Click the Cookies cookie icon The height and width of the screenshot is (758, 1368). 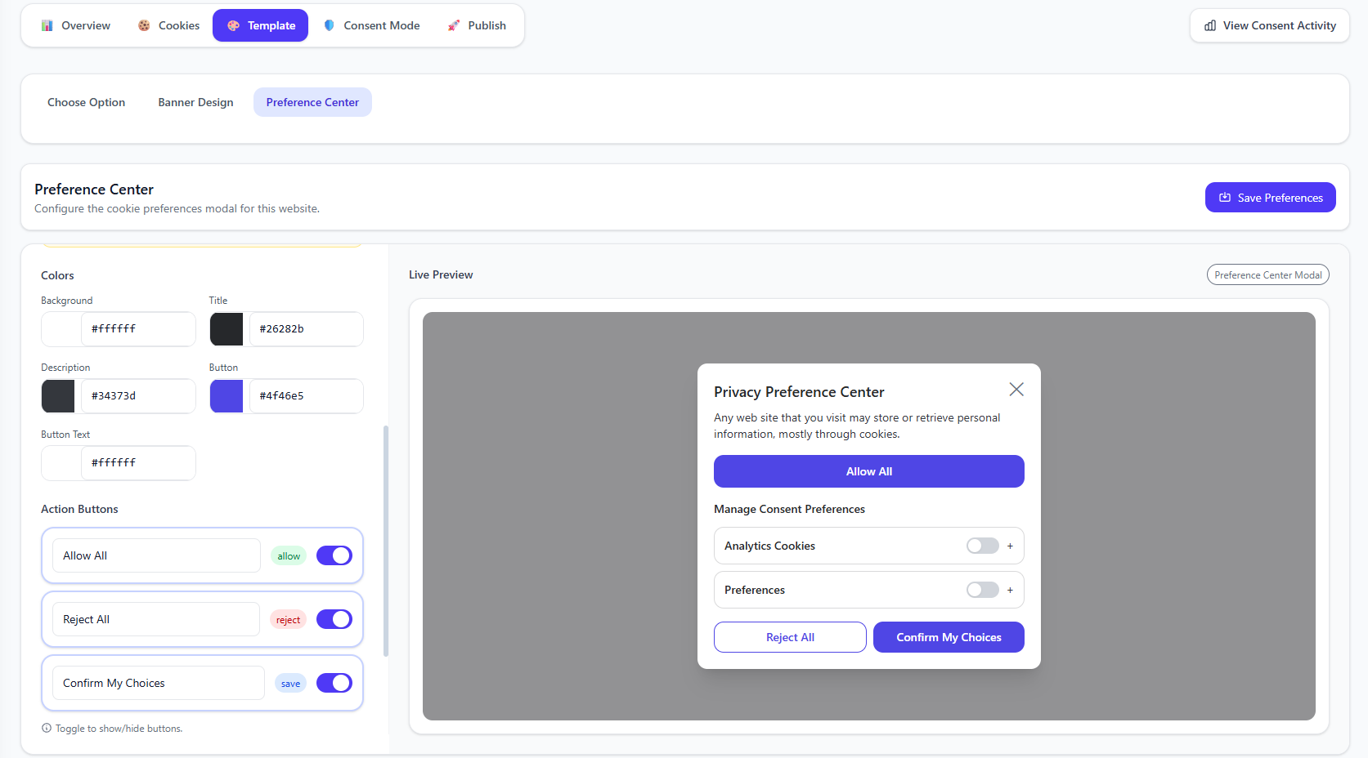(144, 25)
